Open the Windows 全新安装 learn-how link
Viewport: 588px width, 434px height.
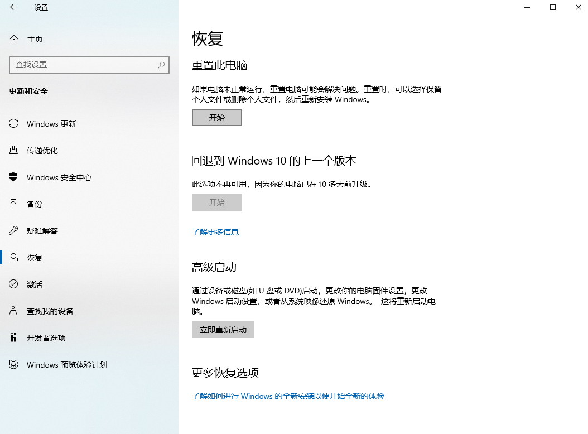coord(288,396)
